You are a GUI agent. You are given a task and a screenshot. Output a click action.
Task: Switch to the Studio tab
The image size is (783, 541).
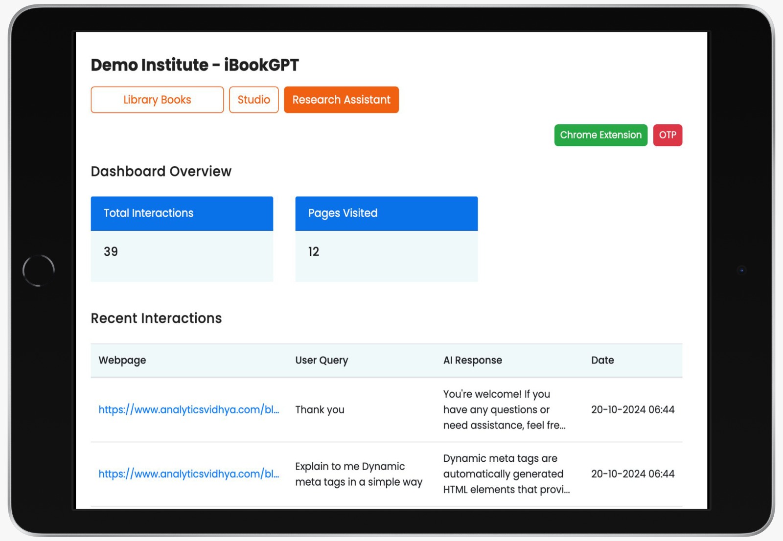tap(253, 100)
